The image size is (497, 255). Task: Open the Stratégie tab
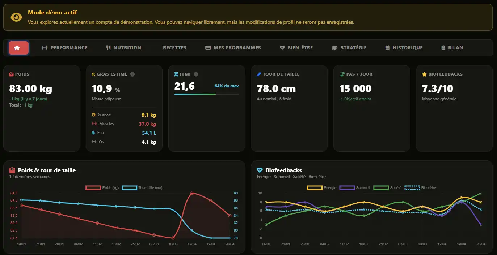click(349, 48)
